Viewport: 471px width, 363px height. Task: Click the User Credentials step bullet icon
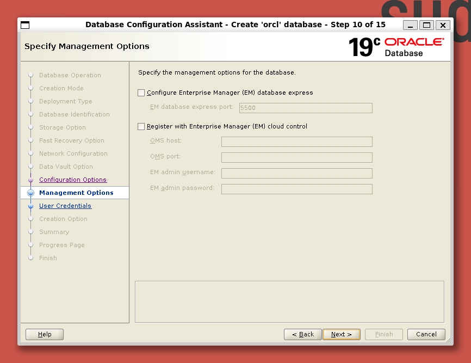click(31, 206)
